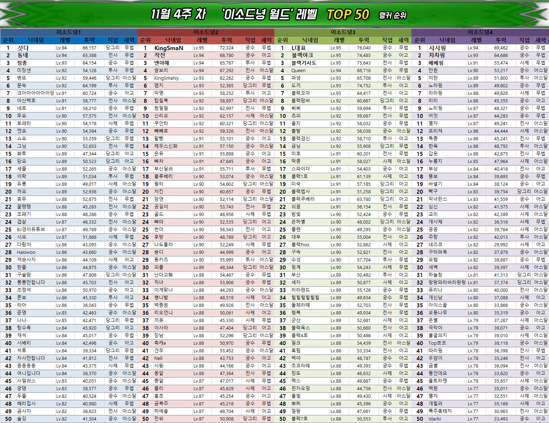Click the 레벨 column header under 이소드녕2
549x423 pixels.
tap(202, 40)
